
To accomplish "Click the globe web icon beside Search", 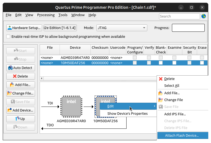I will (203, 16).
